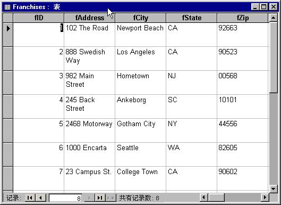Image resolution: width=281 pixels, height=205 pixels.
Task: Select the fState column header
Action: [x=192, y=18]
